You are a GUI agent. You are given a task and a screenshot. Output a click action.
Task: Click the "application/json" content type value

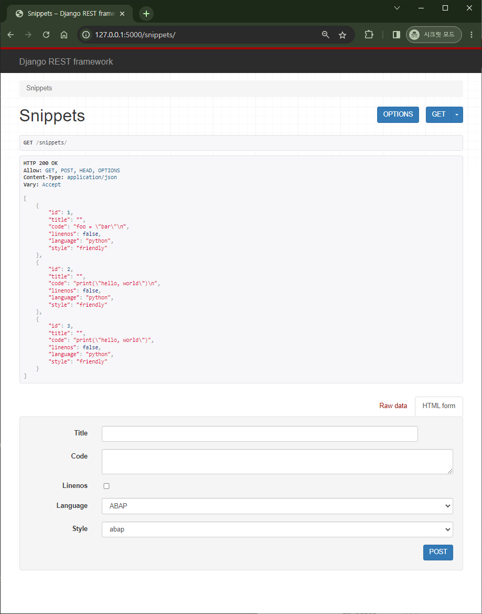point(92,178)
